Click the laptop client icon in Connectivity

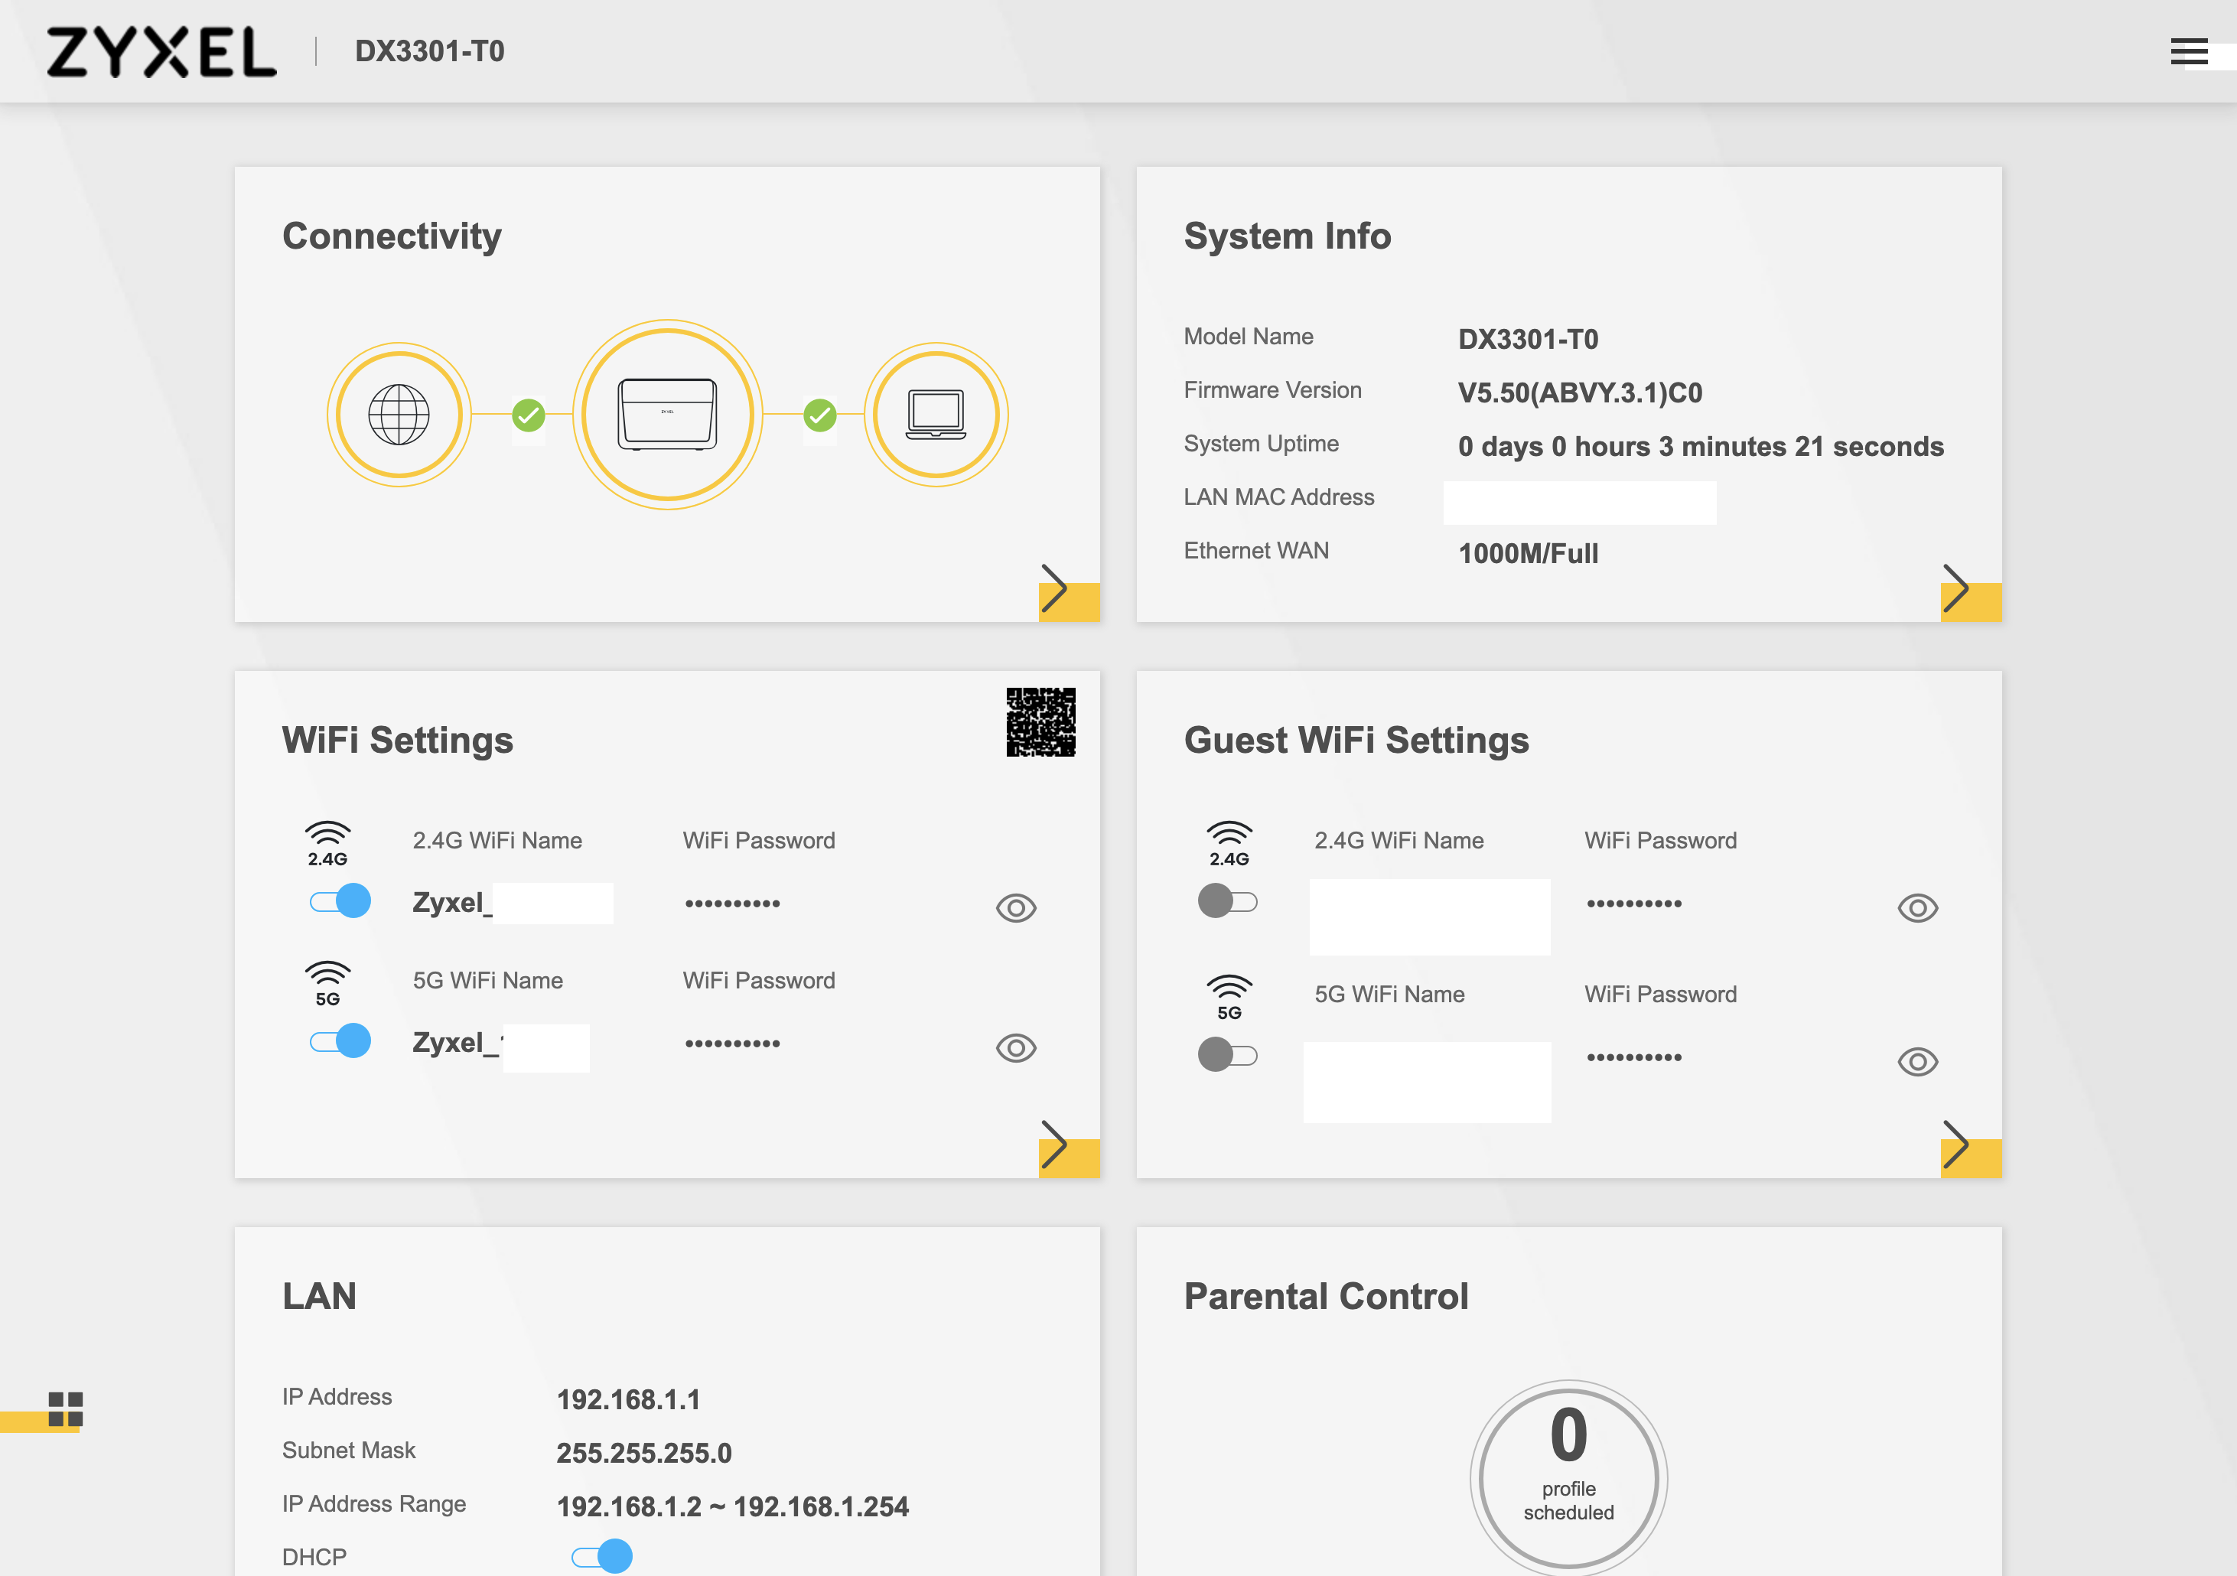(936, 415)
